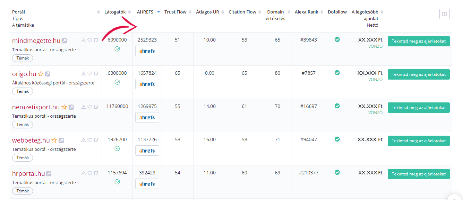Viewport: 463px width, 200px height.
Task: View offers for nemzetisport.hu
Action: pos(419,107)
